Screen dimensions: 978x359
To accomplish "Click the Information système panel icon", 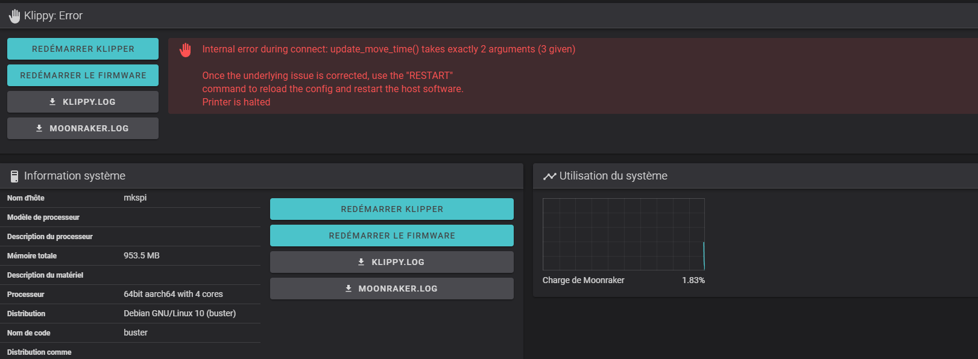I will pos(14,176).
